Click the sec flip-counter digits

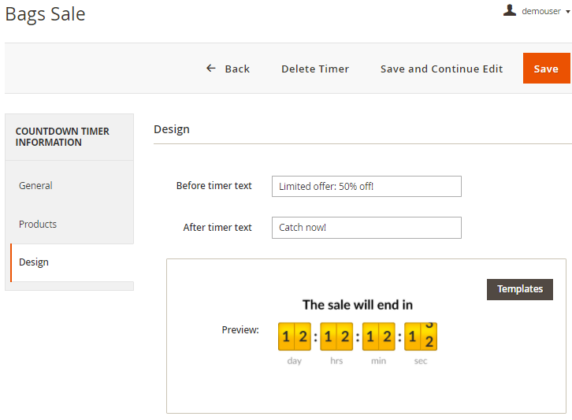(x=421, y=336)
